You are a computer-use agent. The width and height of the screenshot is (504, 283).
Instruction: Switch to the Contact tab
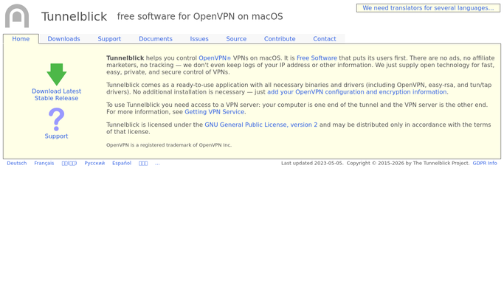point(325,39)
